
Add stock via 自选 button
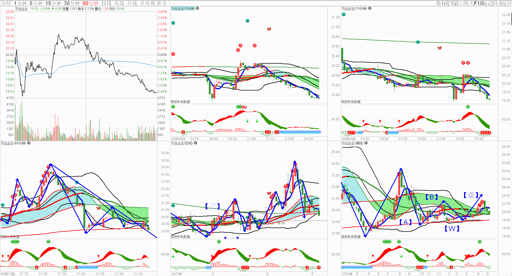(497, 3)
